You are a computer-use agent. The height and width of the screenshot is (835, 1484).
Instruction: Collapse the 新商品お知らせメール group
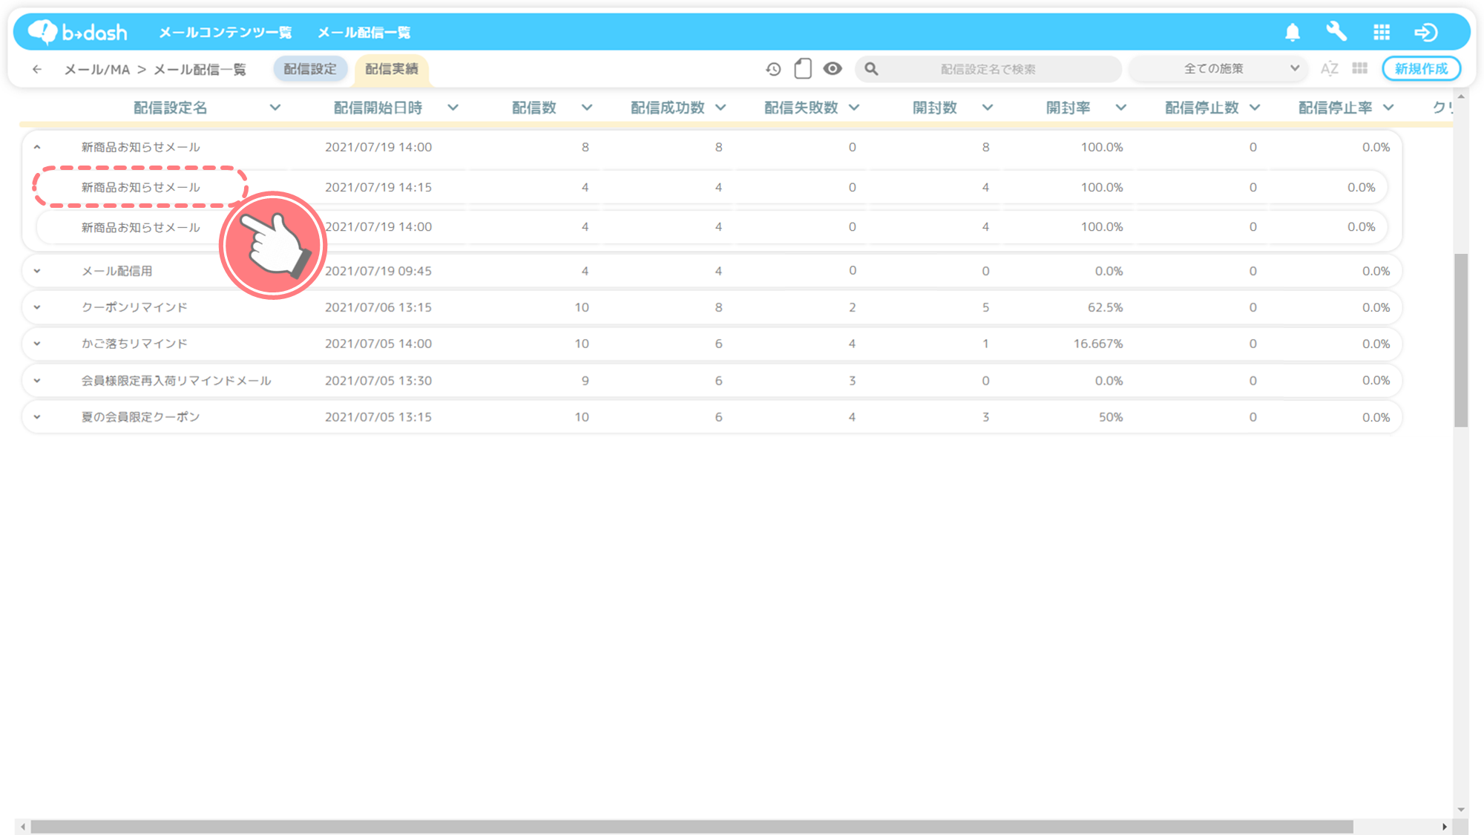coord(37,147)
